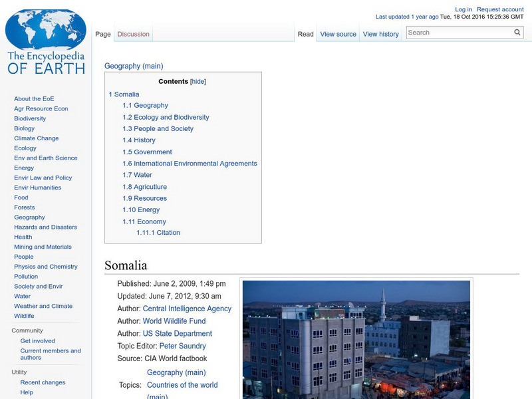Click the search magnifying glass icon
Image resolution: width=532 pixels, height=399 pixels.
(x=517, y=32)
